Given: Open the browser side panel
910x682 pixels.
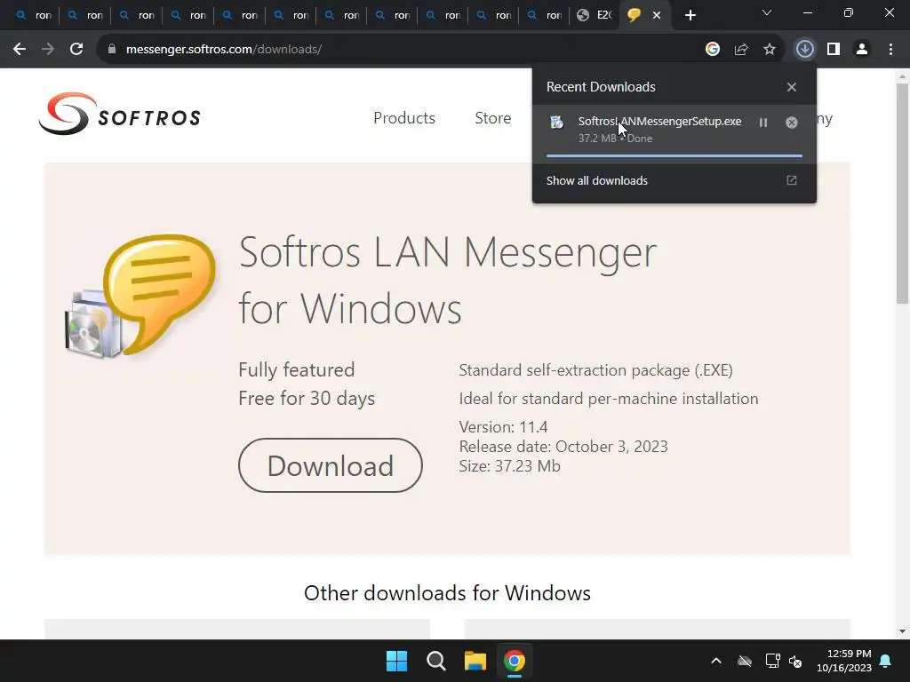Looking at the screenshot, I should point(834,50).
